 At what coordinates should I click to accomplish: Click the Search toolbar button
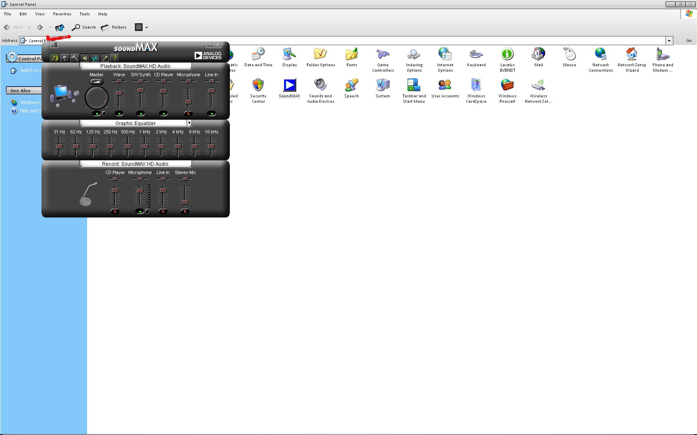[x=84, y=27]
